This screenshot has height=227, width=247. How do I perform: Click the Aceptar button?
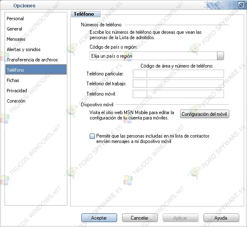click(x=99, y=218)
